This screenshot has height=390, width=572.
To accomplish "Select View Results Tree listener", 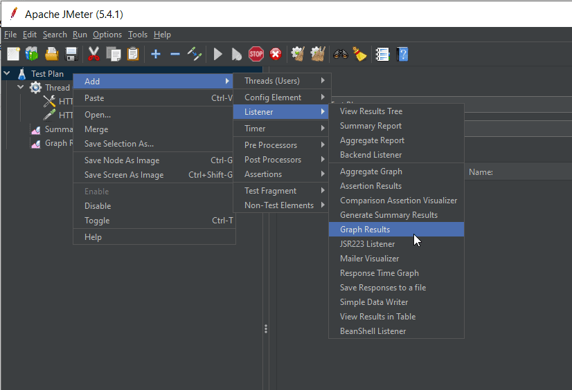I will (397, 111).
